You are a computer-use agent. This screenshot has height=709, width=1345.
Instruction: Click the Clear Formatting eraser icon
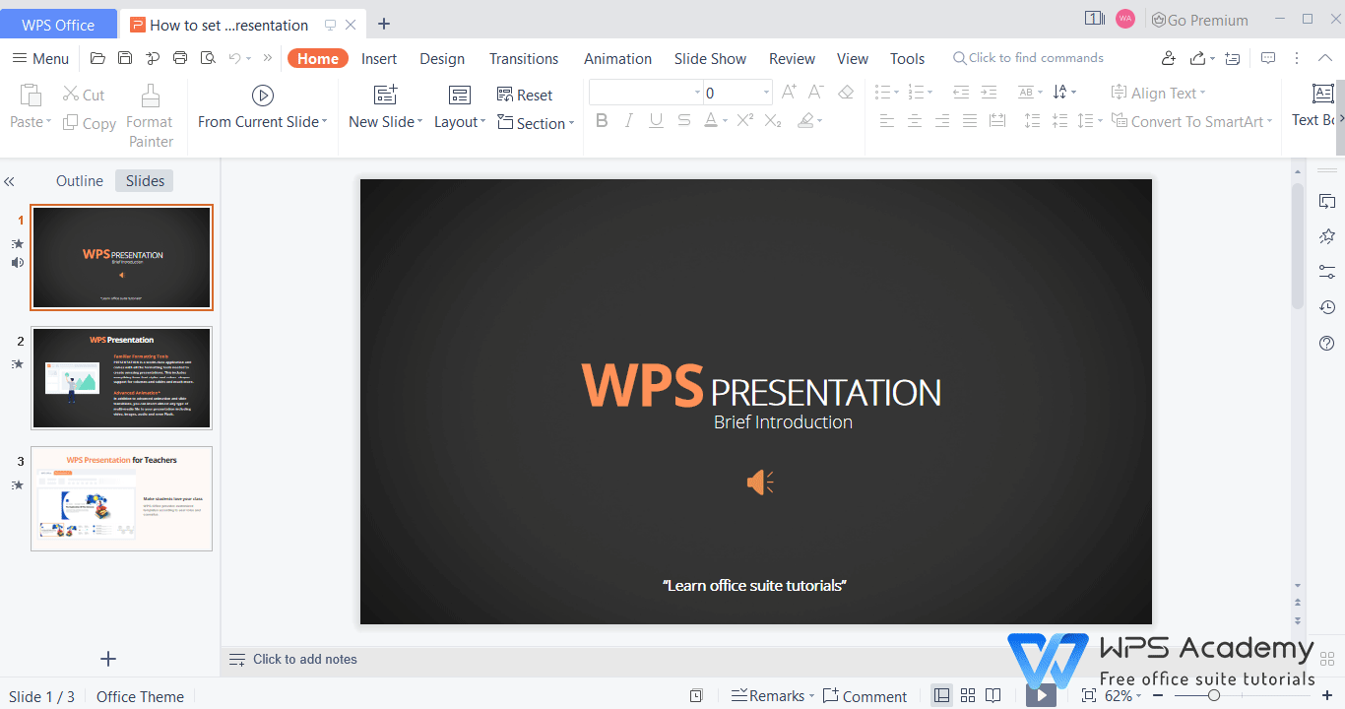[846, 93]
